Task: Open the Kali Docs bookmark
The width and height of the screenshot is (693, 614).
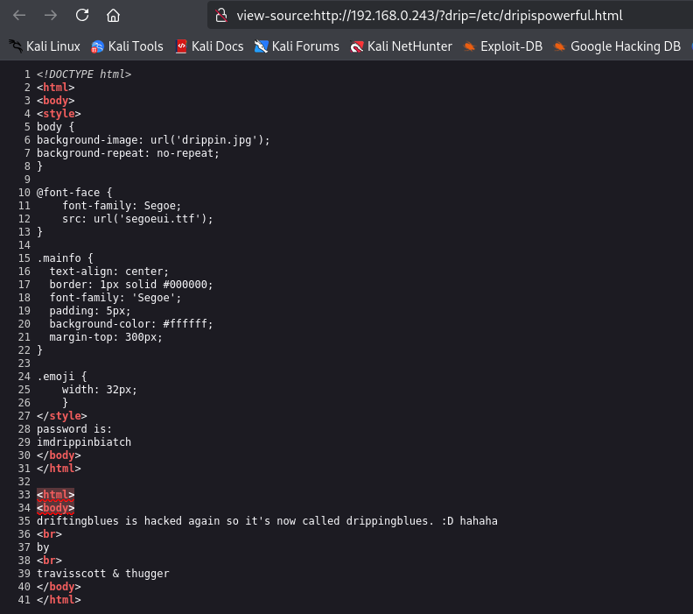Action: click(x=209, y=46)
